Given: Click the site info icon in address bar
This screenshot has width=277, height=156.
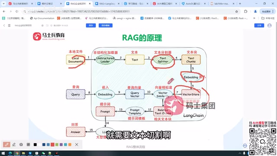Looking at the screenshot, I should point(25,11).
